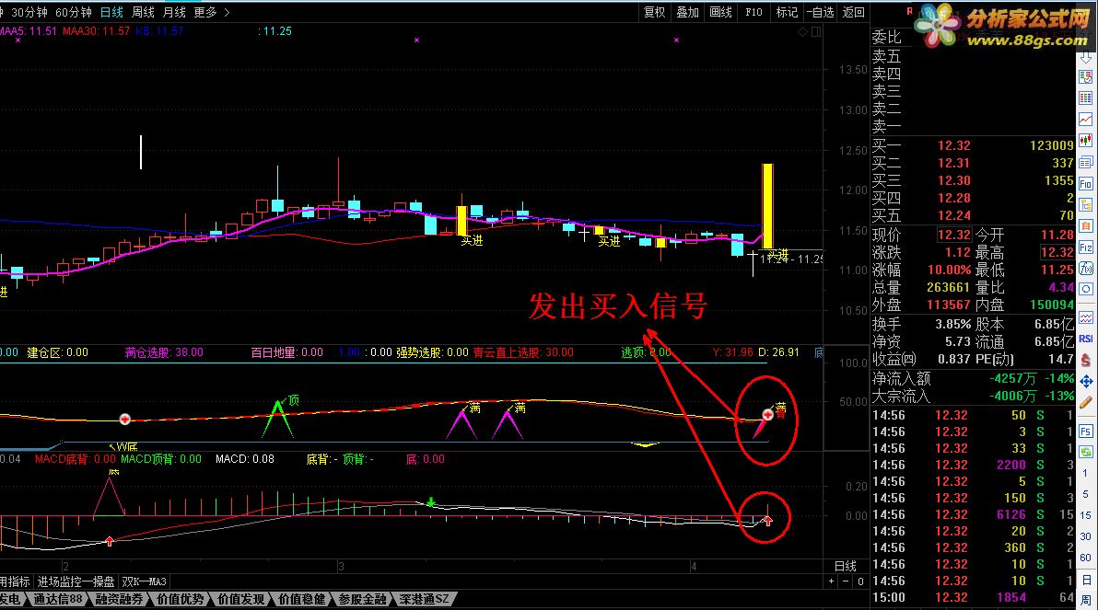Open the 叠加 overlay option
The height and width of the screenshot is (610, 1098).
coord(688,13)
